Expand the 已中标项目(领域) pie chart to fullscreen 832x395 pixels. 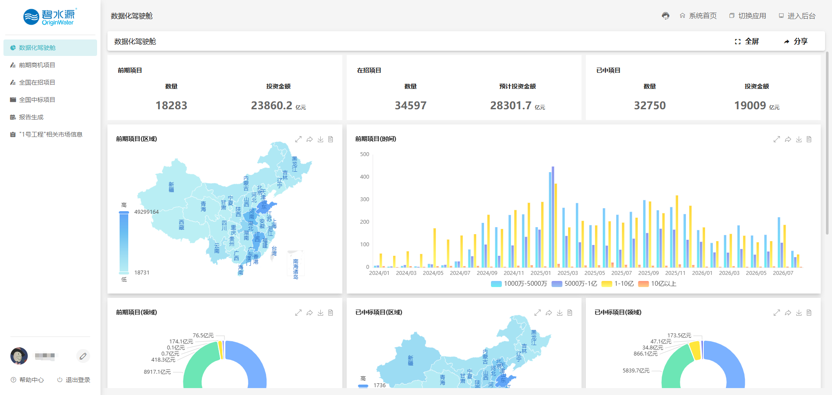pos(777,313)
